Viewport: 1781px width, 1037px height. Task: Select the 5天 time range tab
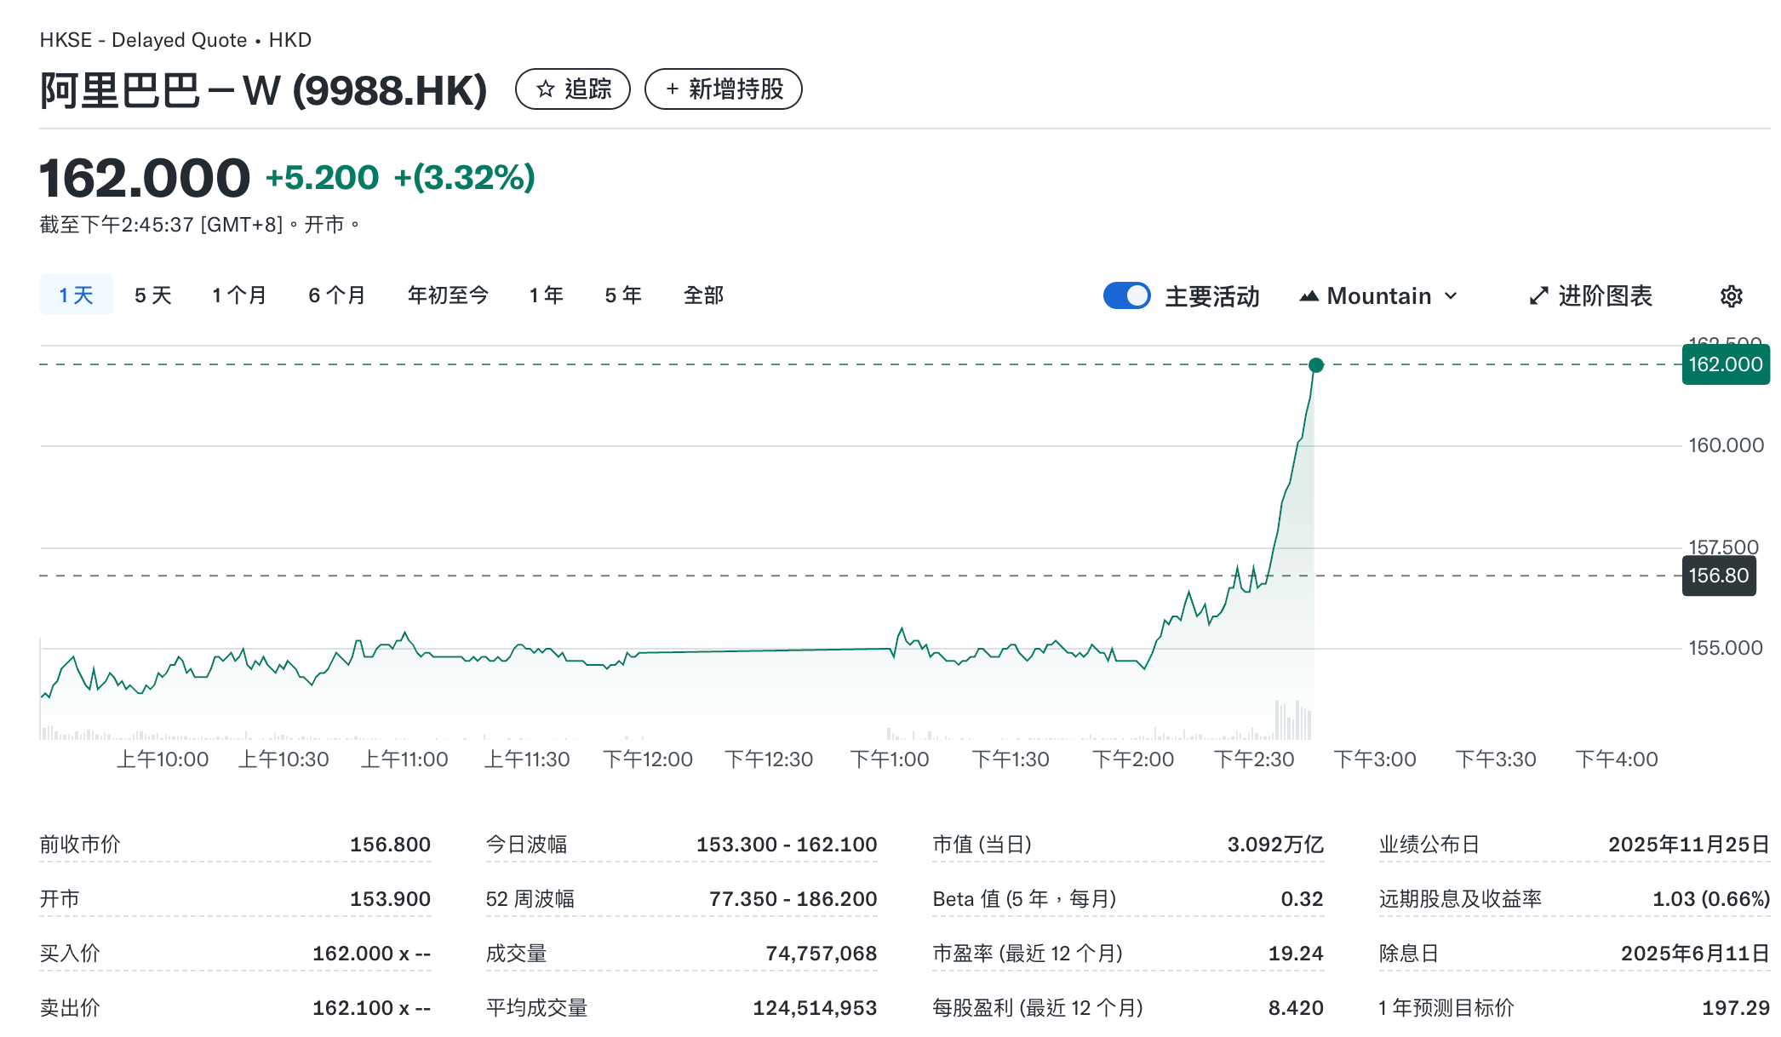(152, 295)
